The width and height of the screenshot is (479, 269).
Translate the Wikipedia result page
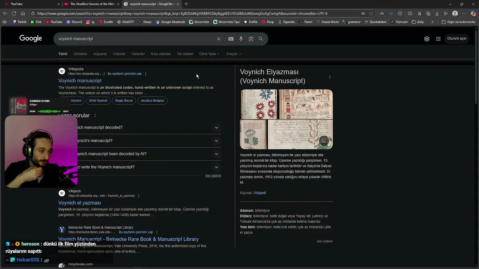pyautogui.click(x=125, y=74)
